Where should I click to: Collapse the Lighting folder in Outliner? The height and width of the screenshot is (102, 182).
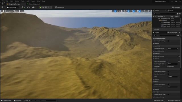coord(160,20)
